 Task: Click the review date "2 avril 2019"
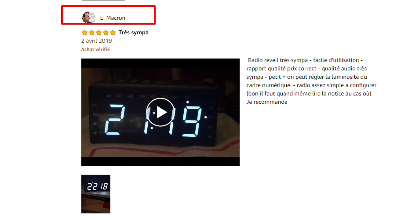coord(96,41)
